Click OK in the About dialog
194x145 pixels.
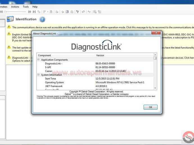coord(150,107)
